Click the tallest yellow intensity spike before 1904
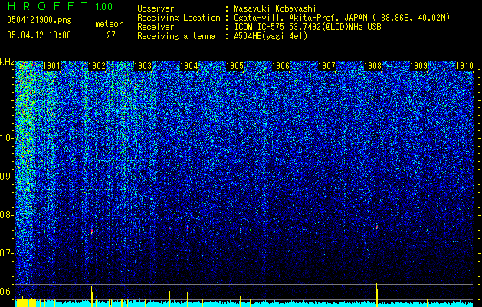This screenshot has height=307, width=482. click(169, 294)
